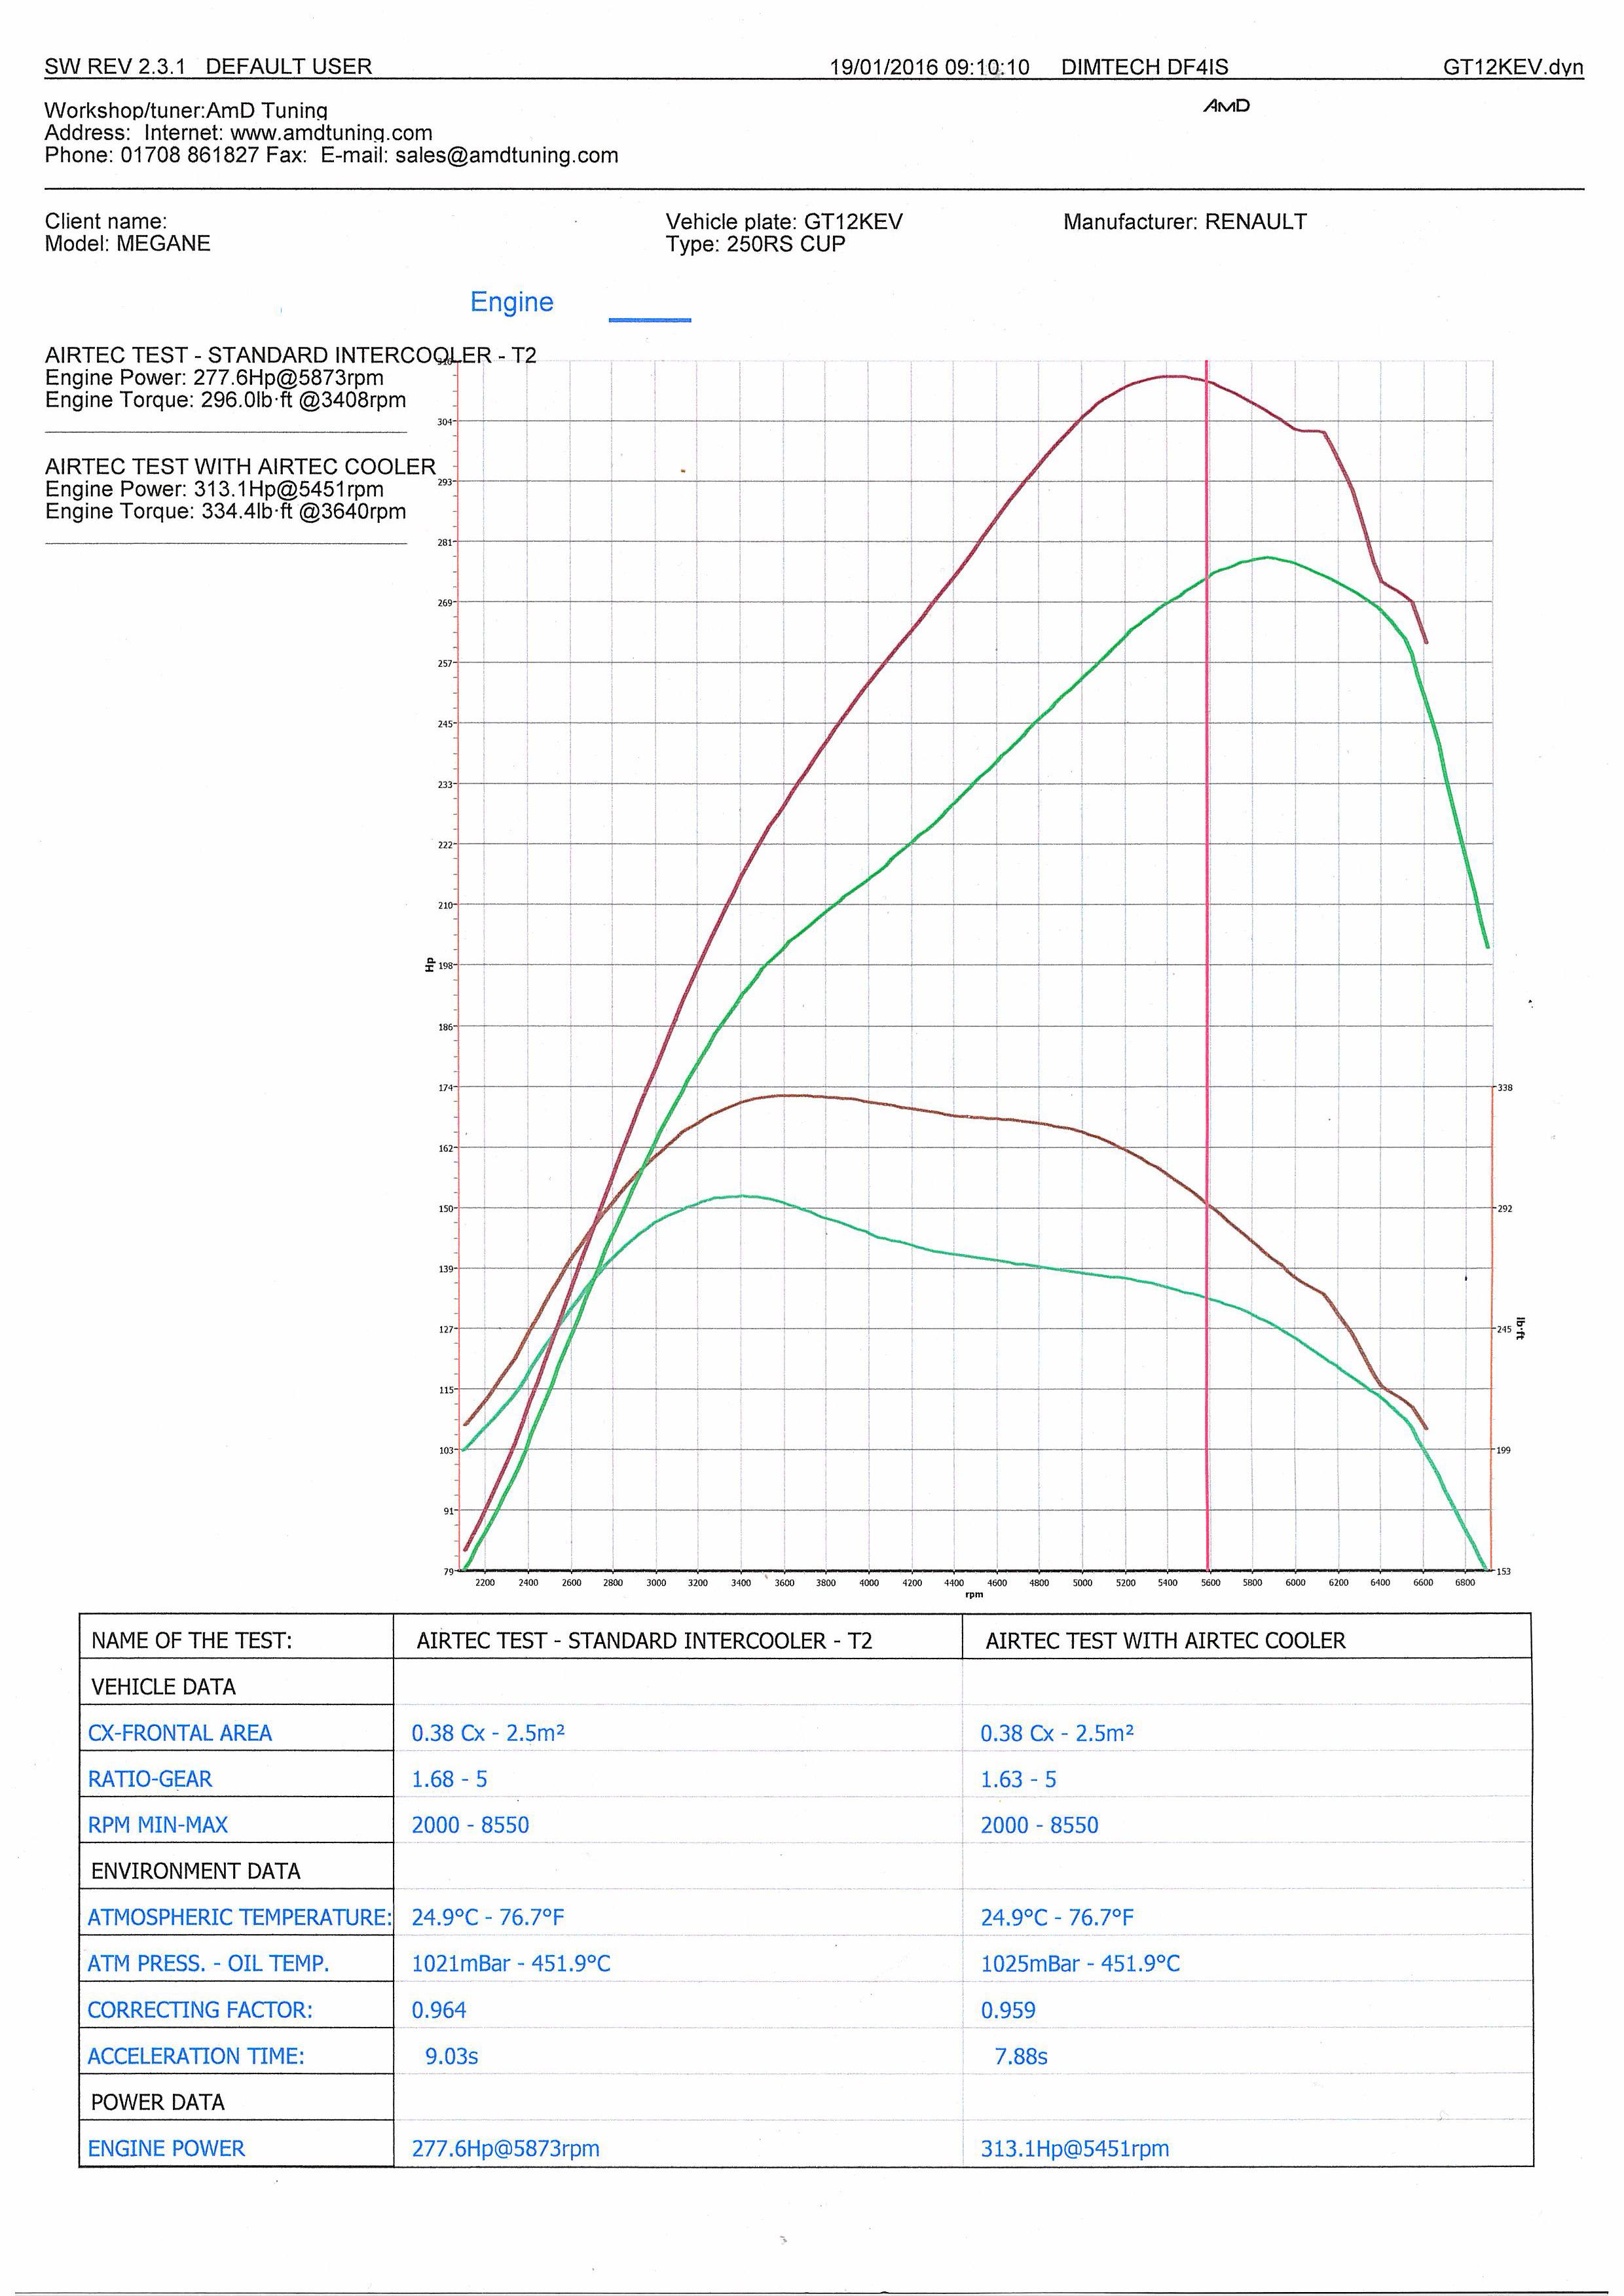Select the ACCELERATION TIME value 7.88s

[x=1021, y=2056]
